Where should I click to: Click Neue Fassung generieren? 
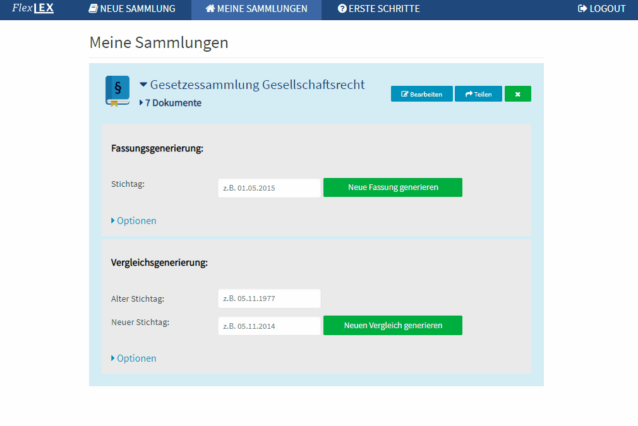pyautogui.click(x=392, y=187)
